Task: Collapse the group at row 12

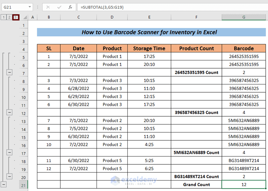Action: [x=9, y=112]
